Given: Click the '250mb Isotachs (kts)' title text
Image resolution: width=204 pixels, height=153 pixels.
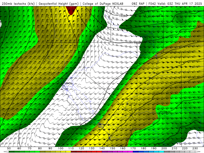Looking at the screenshot, I should coord(18,4).
